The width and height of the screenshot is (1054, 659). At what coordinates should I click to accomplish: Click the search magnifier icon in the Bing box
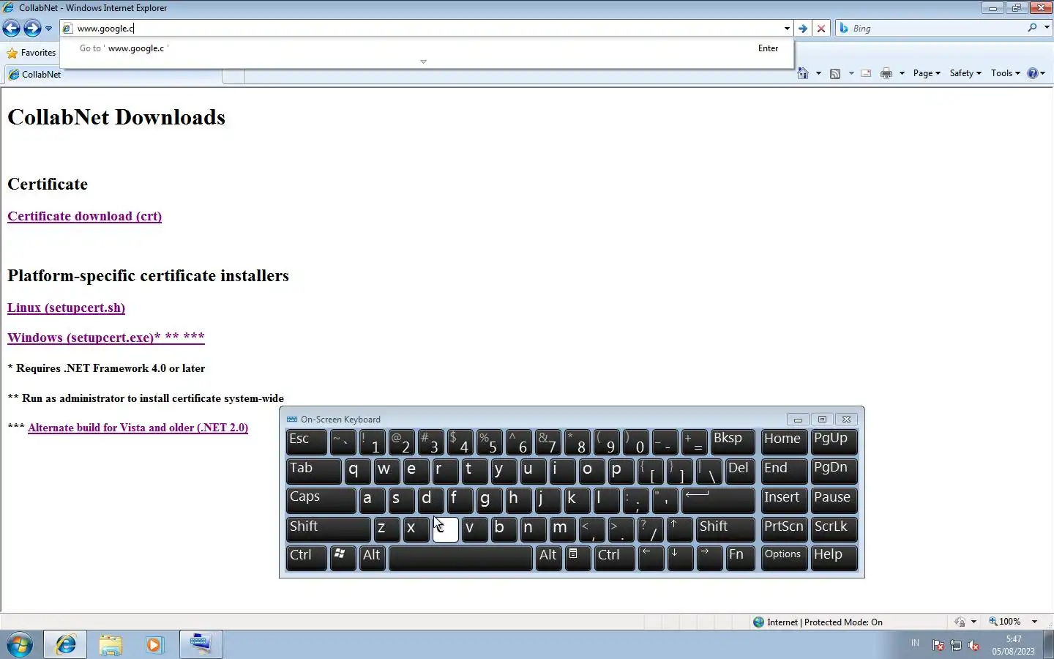click(1032, 28)
